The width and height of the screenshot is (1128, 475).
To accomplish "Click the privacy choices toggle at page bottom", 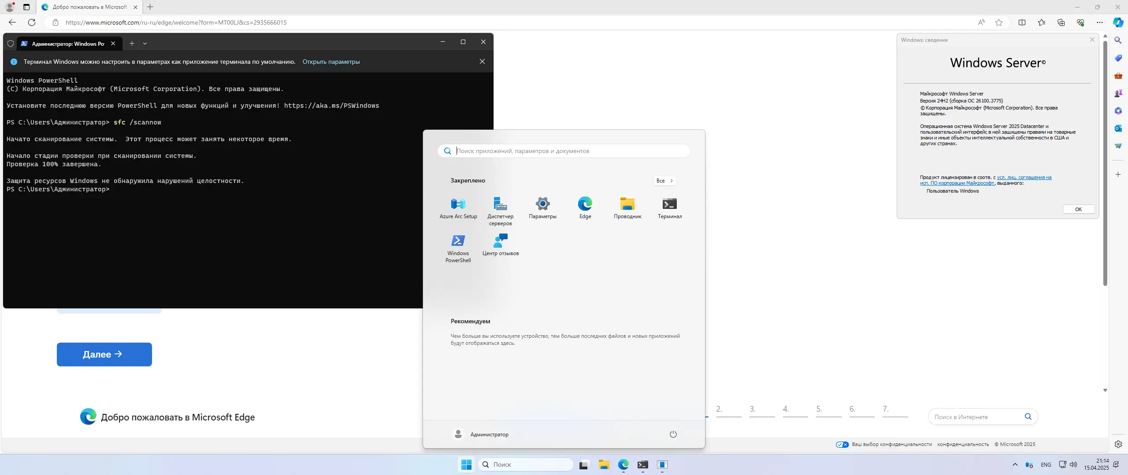I will pos(842,444).
